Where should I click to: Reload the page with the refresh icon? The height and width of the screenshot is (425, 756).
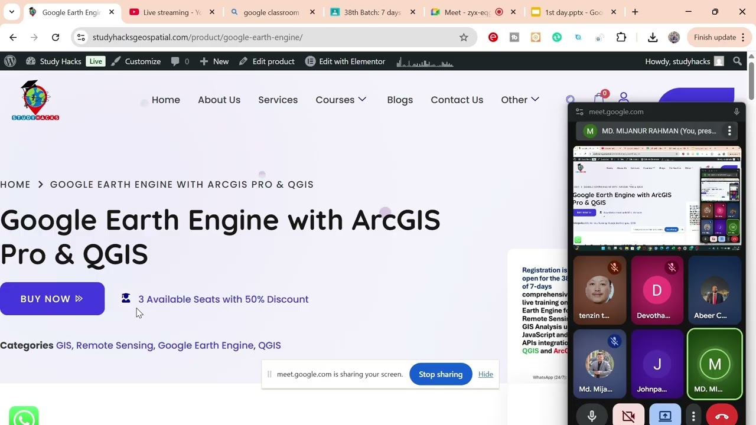point(56,37)
